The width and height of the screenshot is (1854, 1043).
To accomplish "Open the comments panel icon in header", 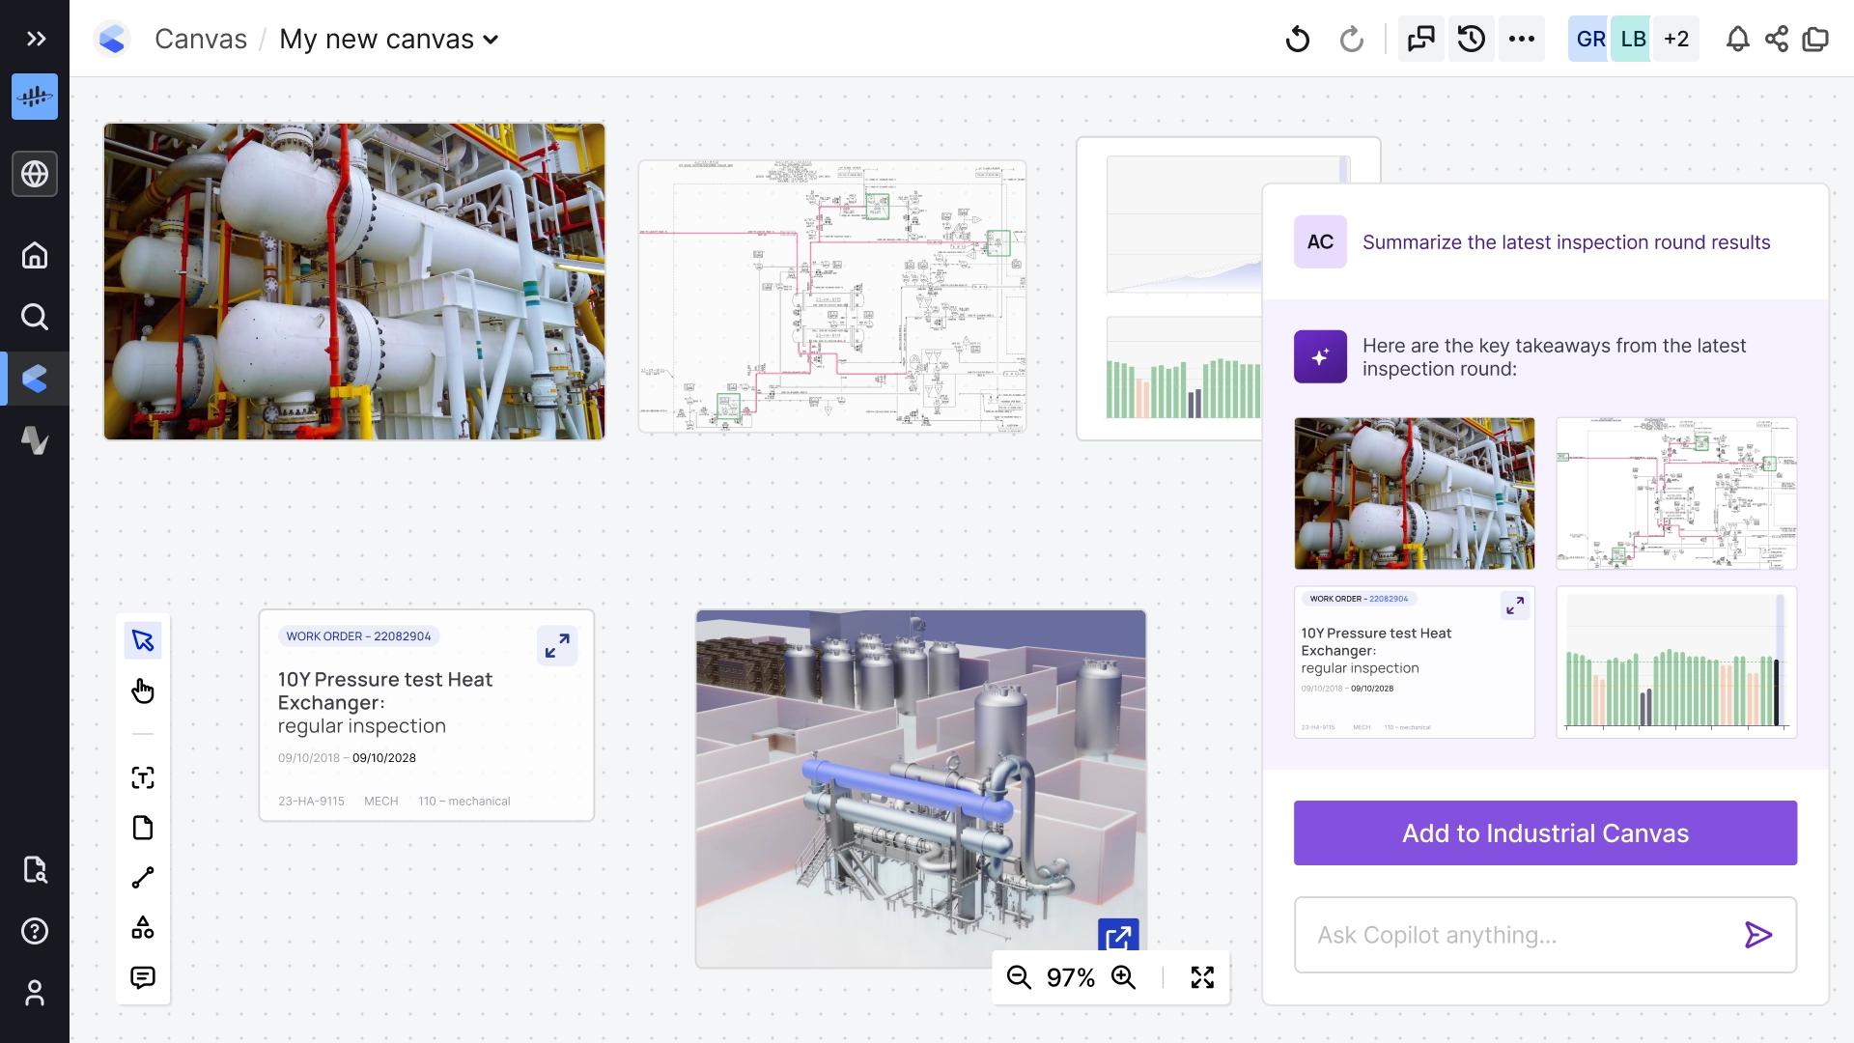I will (x=1421, y=39).
